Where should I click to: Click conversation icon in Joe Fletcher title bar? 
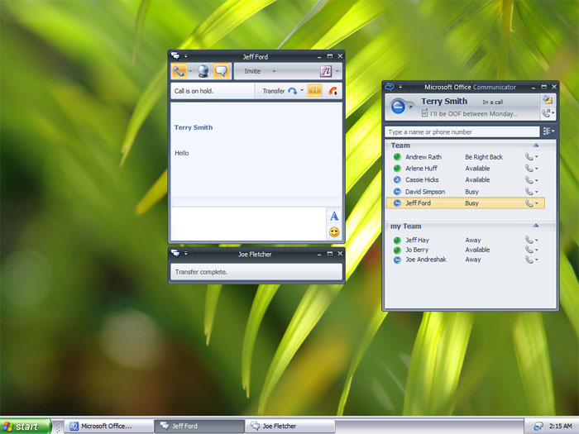tap(175, 254)
